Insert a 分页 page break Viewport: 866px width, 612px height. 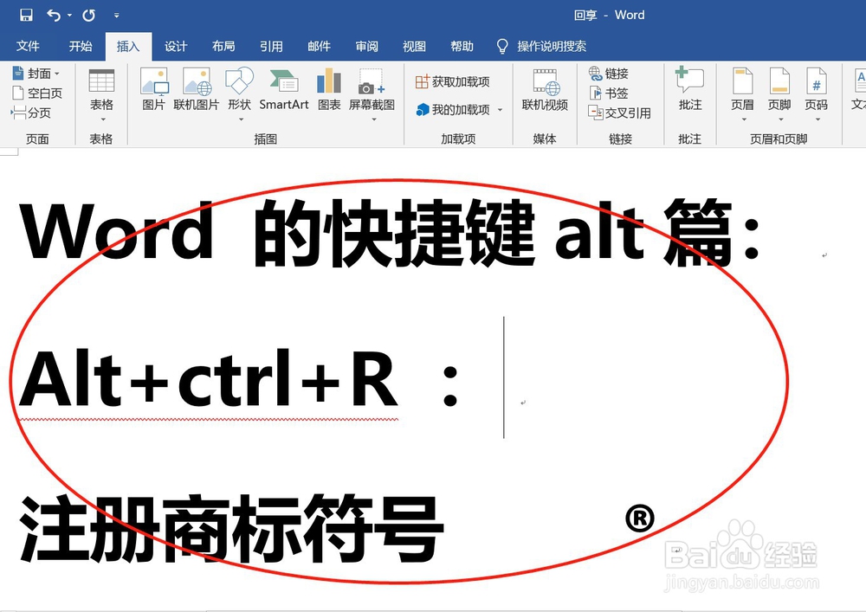tap(31, 113)
